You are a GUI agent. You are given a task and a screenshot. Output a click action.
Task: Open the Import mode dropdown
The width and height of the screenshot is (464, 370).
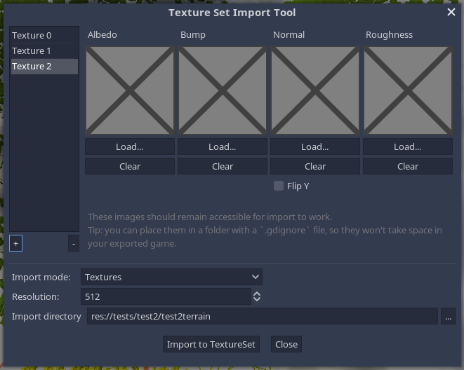click(x=172, y=277)
